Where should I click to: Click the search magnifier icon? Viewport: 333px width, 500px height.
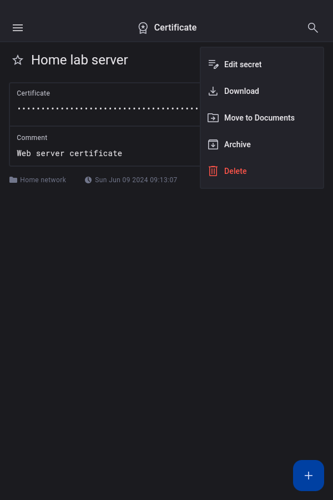(x=313, y=28)
